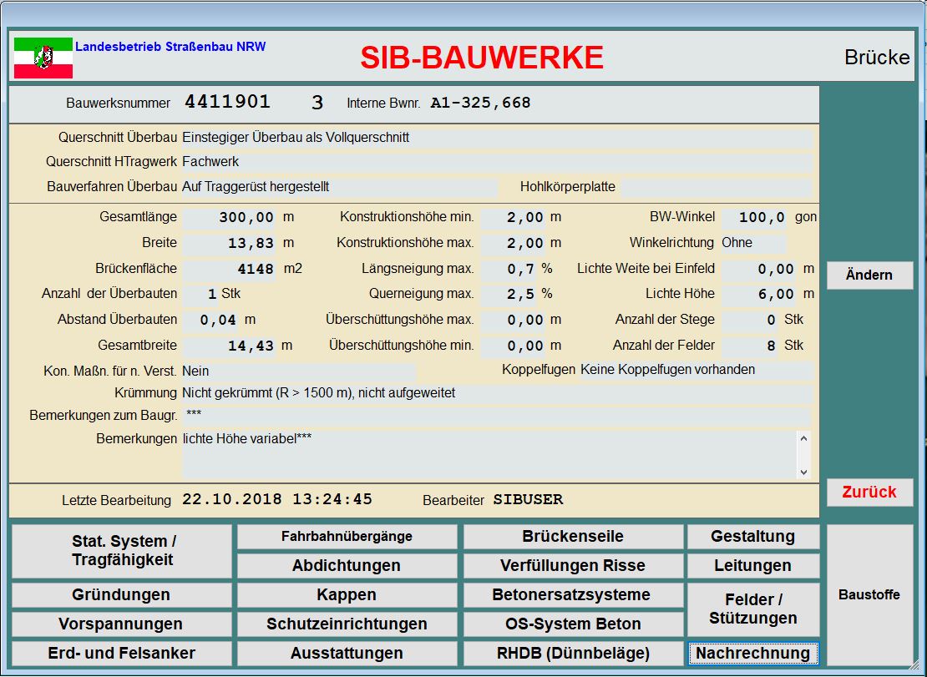Click the Querneigung max. value 2,5
Screen dimensions: 927x677
click(x=509, y=295)
